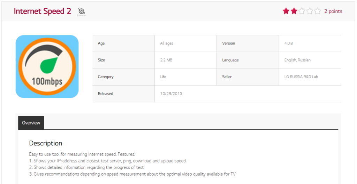Click the second filled rating star
The height and width of the screenshot is (184, 357).
294,11
